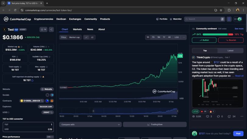The image size is (247, 139).
Task: Click the repost icon on ThinkCrypto post
Action: [218, 116]
